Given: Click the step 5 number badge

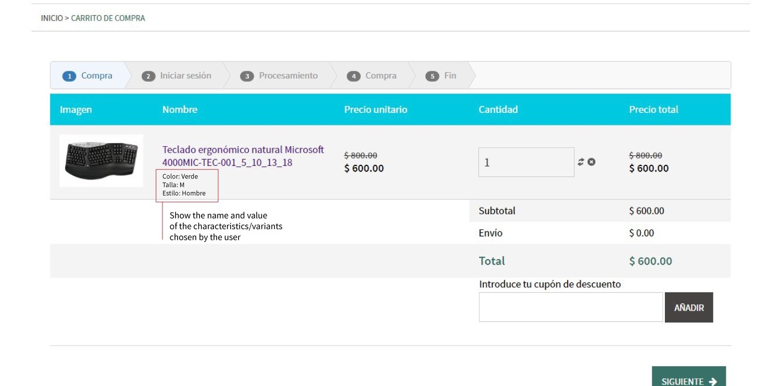Looking at the screenshot, I should coord(432,76).
